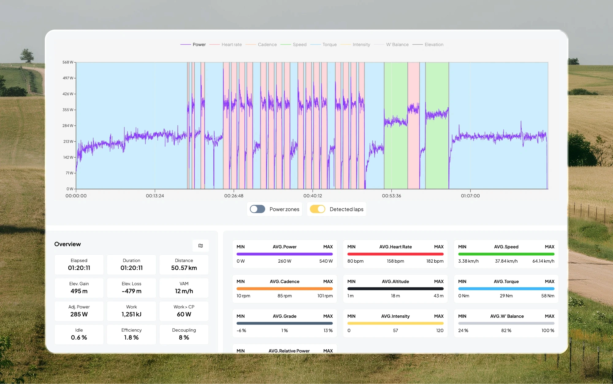Enable the Power zones switch
This screenshot has height=384, width=613.
coord(257,209)
